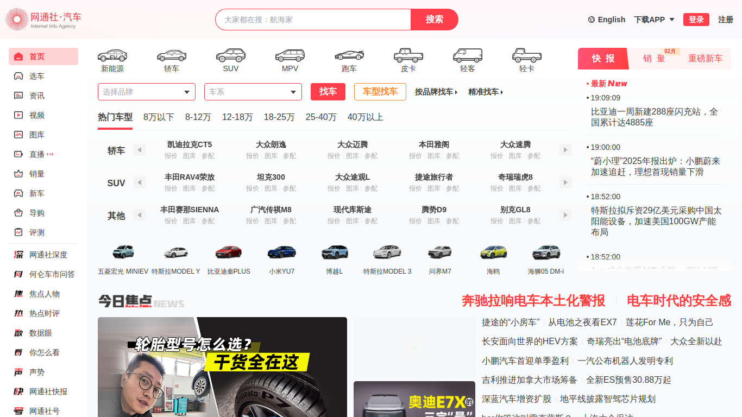Open the 车系 series dropdown

pos(253,92)
